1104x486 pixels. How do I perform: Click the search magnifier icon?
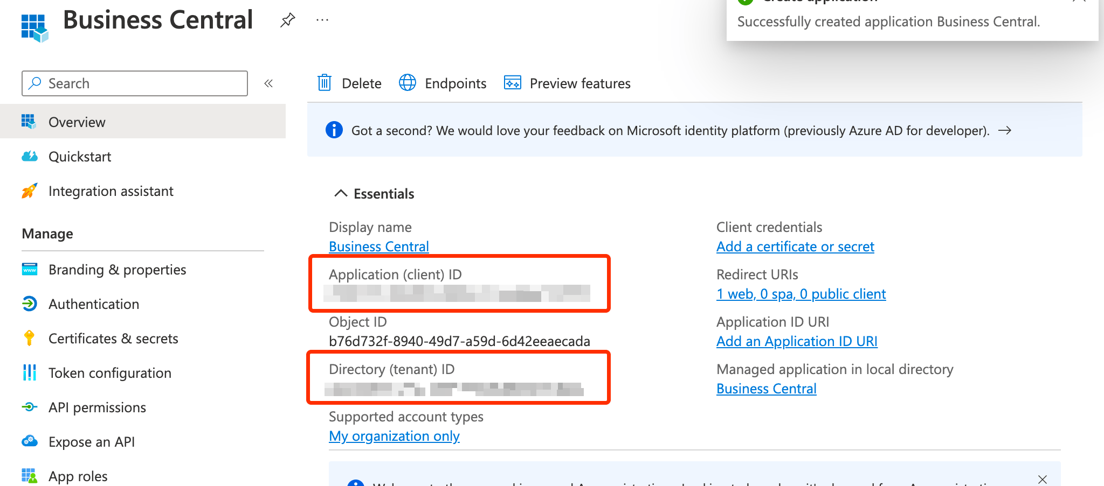tap(34, 83)
